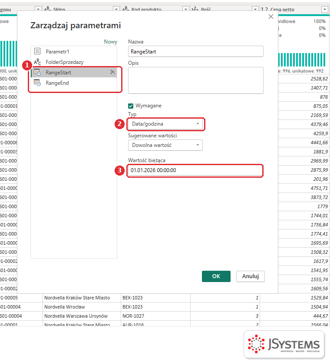Screen dimensions: 330x362
Task: Select cell Nordvella Wrocław
Action: [x=82, y=307]
